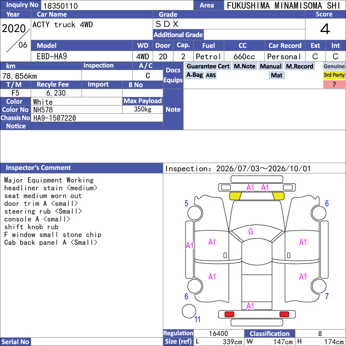346x346 pixels.
Task: Open the M.Record badge
Action: tap(299, 66)
